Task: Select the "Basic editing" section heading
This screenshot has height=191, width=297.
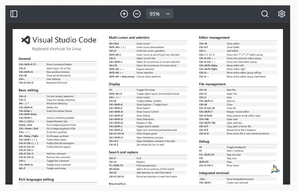Action: point(28,90)
